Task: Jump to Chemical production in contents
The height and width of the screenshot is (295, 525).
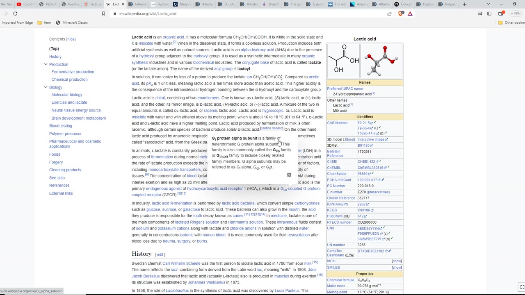Action: (69, 79)
